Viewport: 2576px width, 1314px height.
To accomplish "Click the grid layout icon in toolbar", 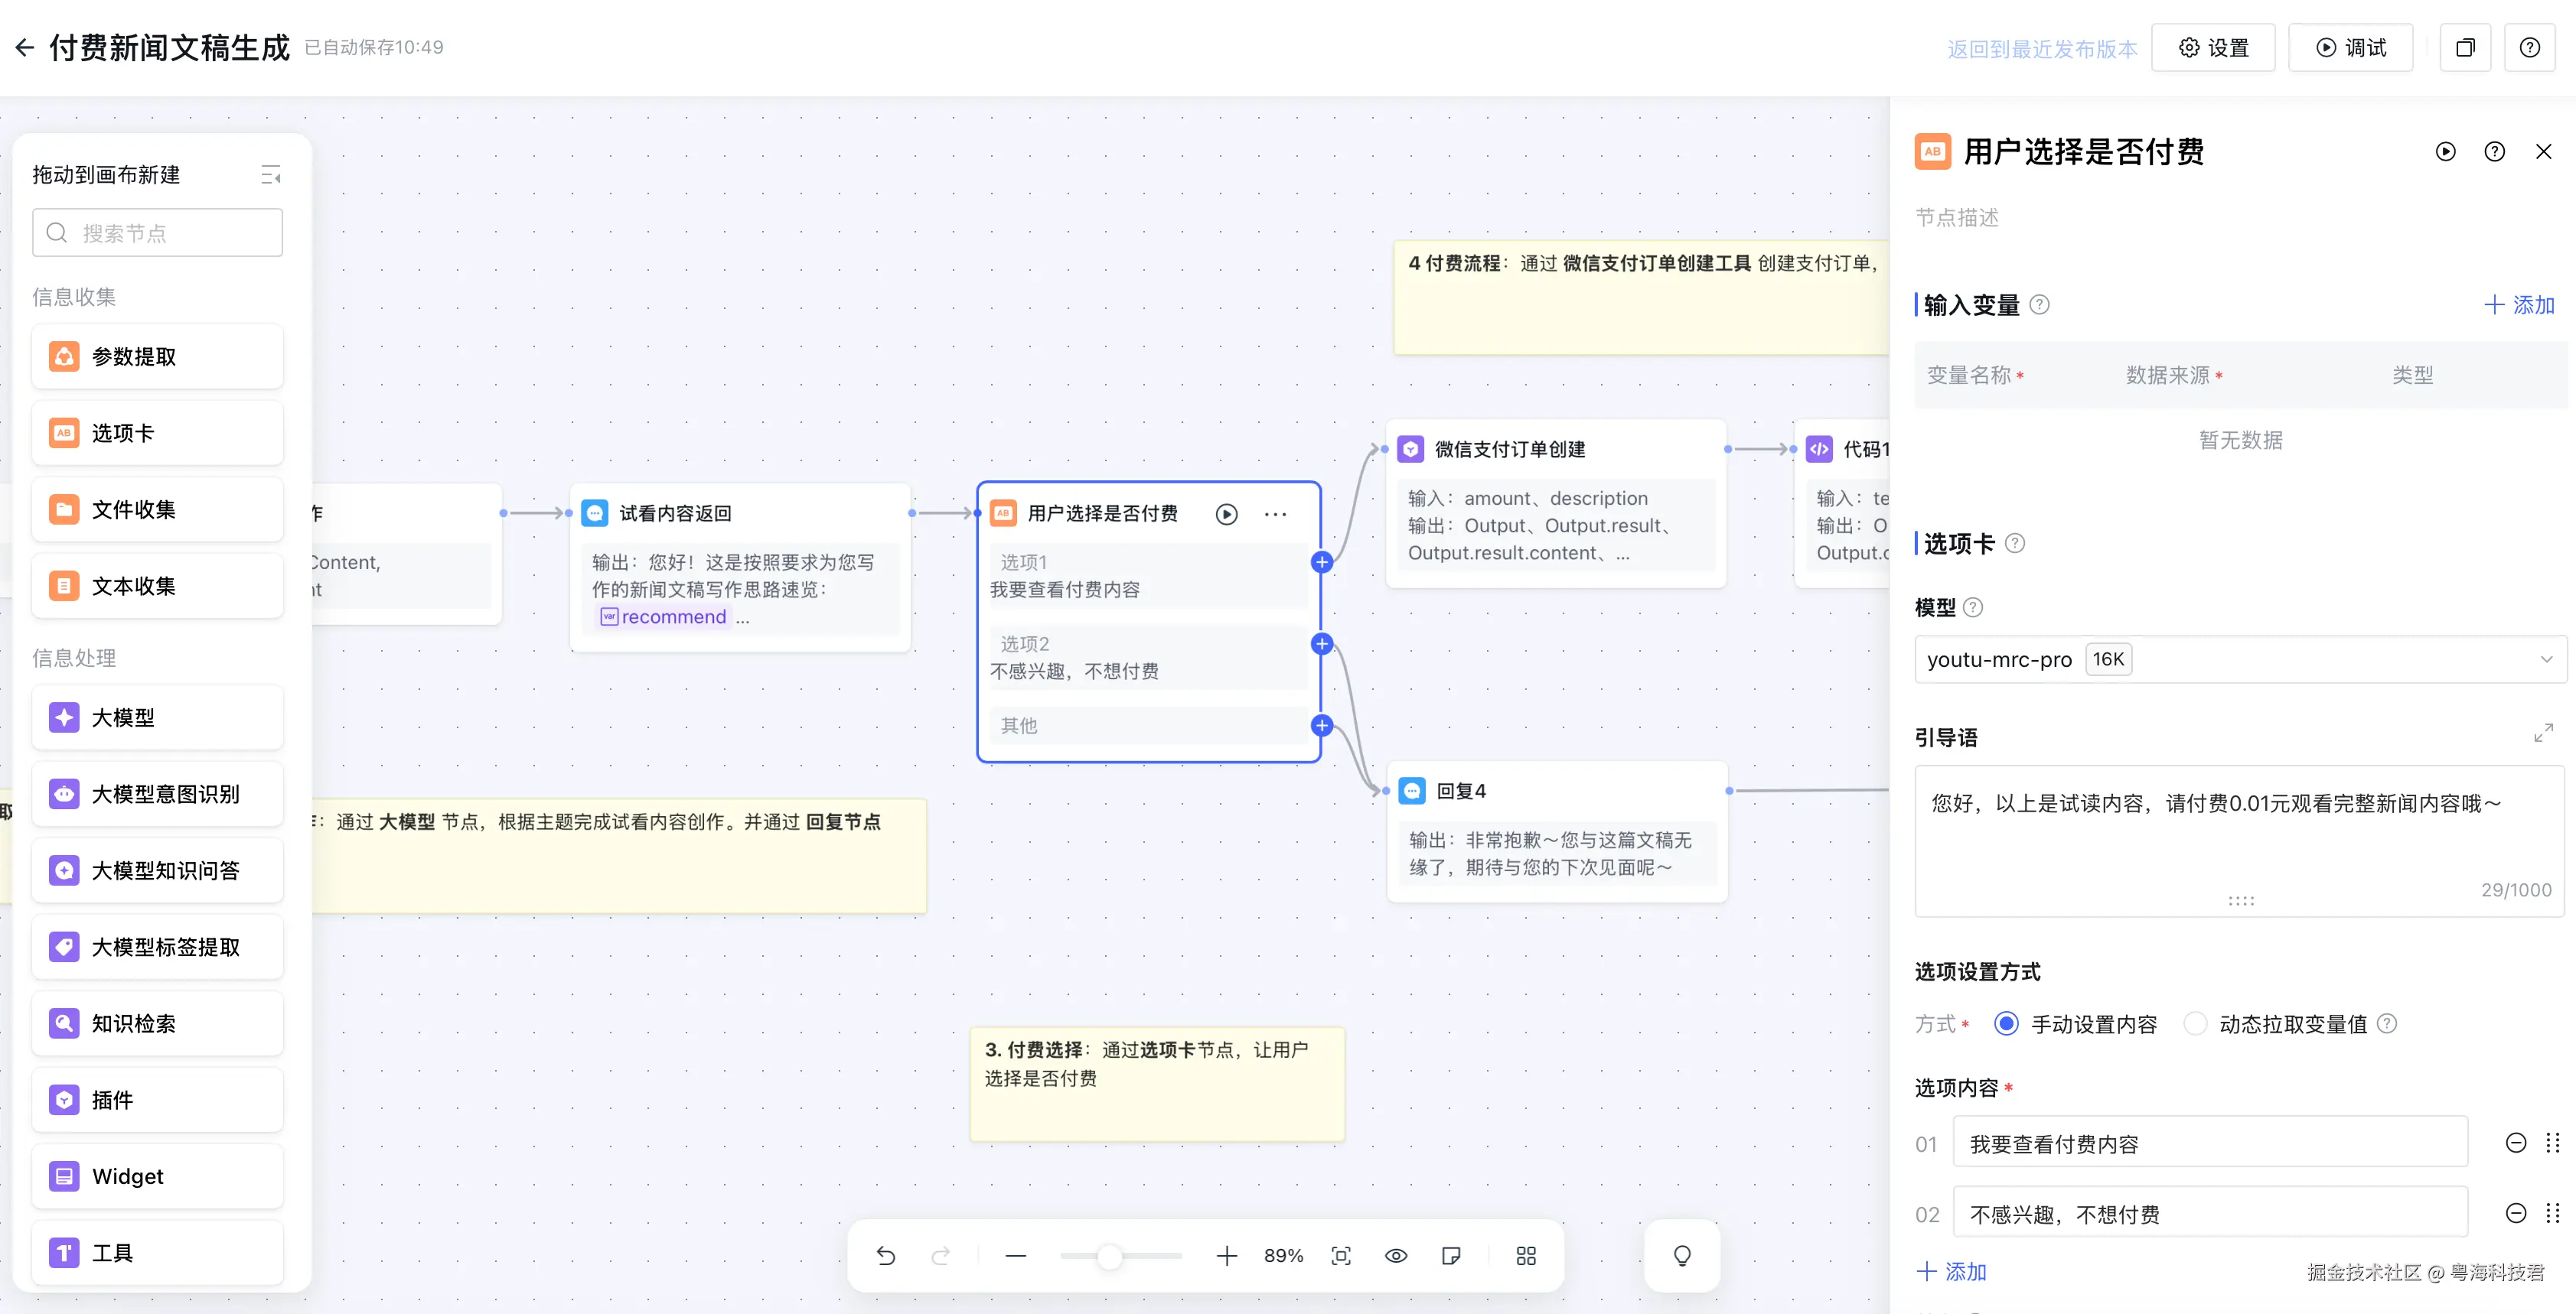I will [x=1526, y=1256].
